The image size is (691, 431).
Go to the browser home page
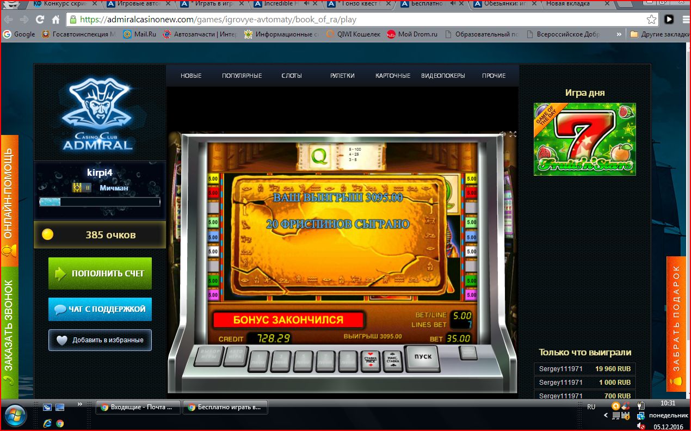55,20
